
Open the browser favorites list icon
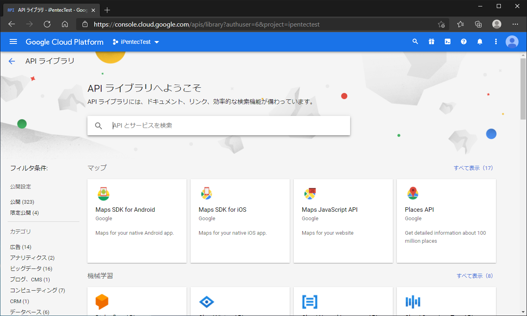tap(461, 24)
